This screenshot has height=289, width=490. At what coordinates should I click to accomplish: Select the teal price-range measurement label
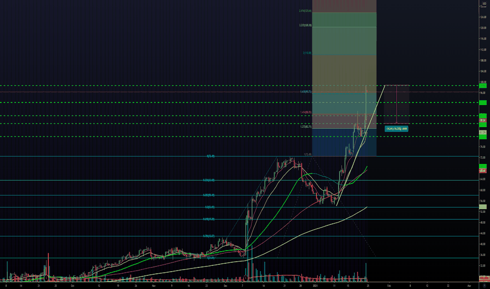coord(396,129)
